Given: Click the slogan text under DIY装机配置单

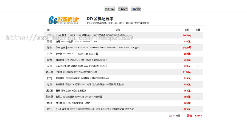Looking at the screenshot, I should [119, 23].
